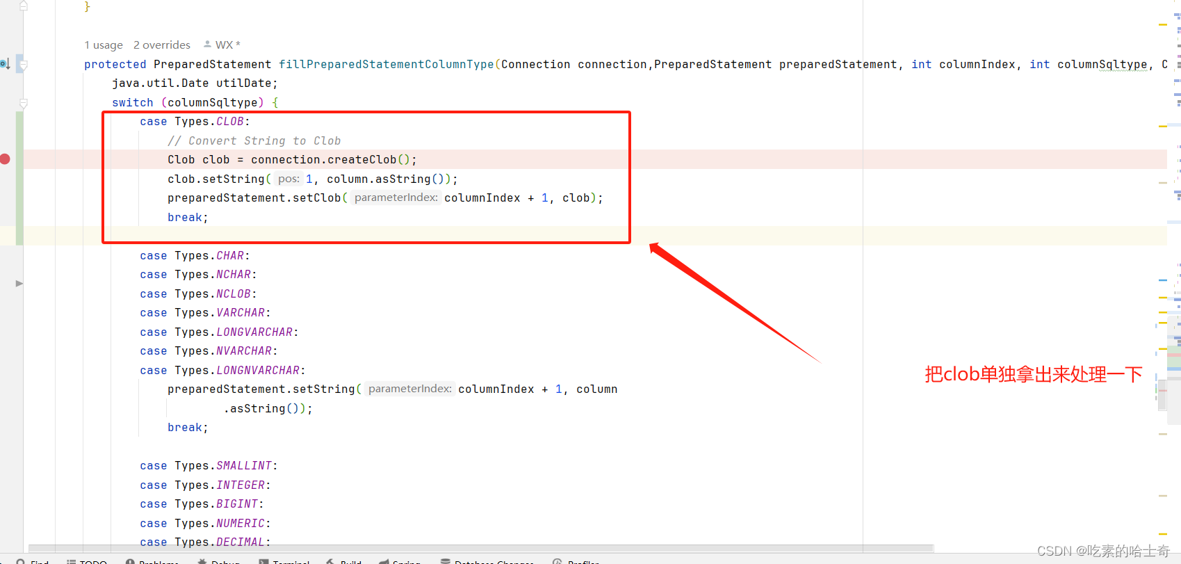
Task: Click the 'switch' keyword
Action: [133, 103]
